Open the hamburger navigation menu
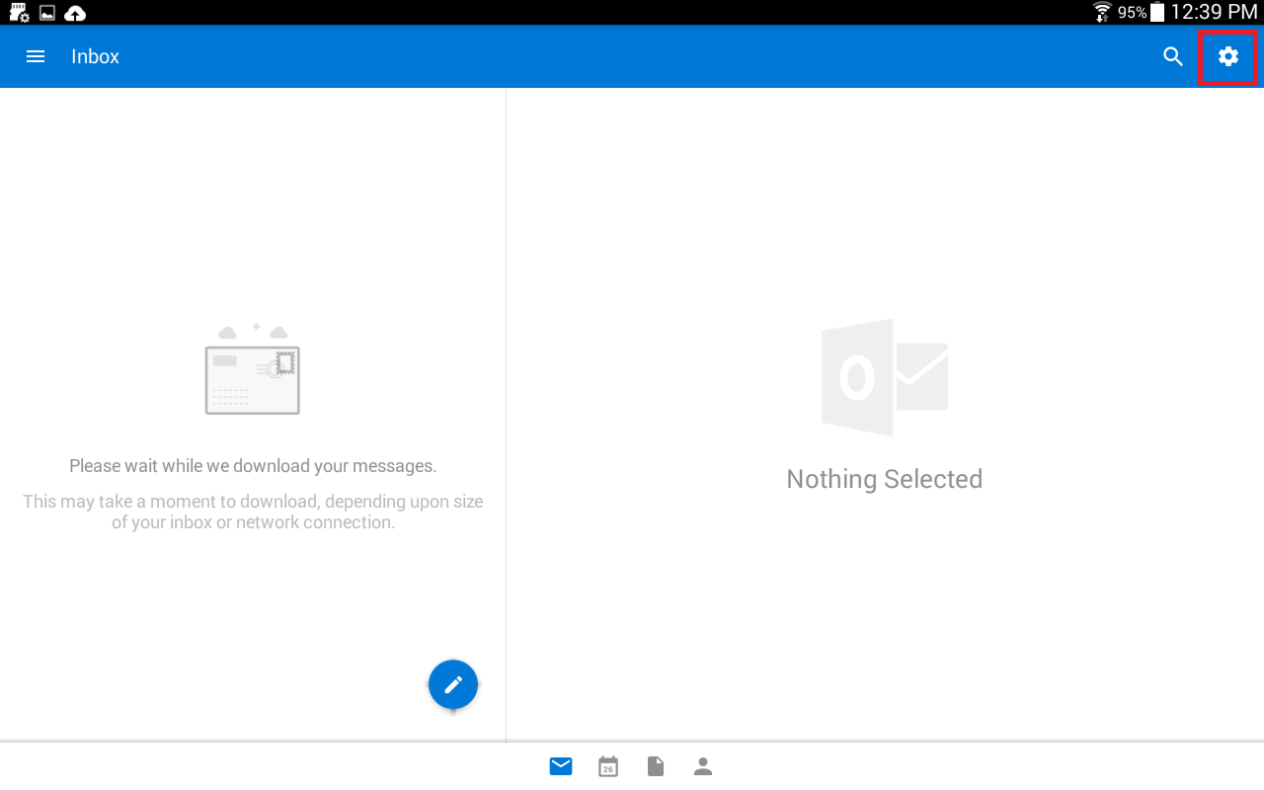 pos(36,56)
